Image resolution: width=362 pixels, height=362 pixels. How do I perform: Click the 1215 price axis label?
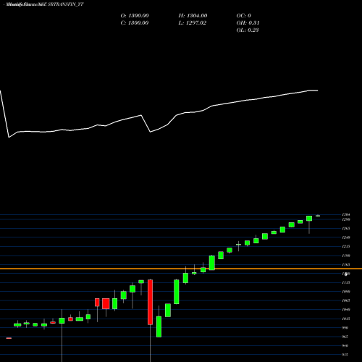[346, 246]
